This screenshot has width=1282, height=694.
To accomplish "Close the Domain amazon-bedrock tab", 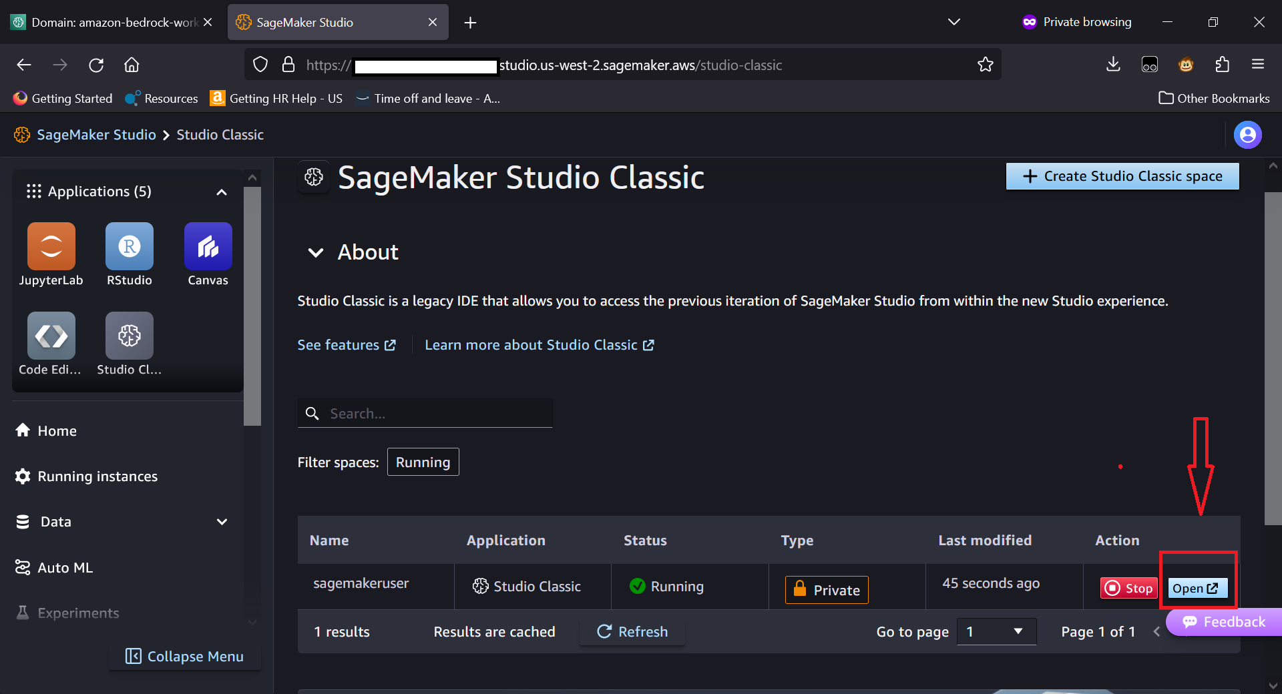I will click(x=208, y=22).
